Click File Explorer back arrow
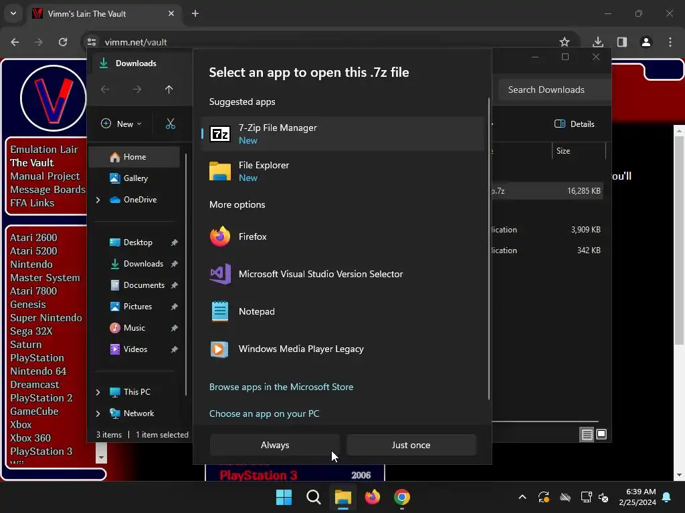This screenshot has width=685, height=513. (105, 90)
